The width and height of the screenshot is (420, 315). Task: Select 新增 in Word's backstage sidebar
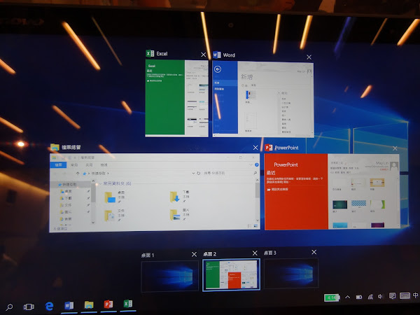pyautogui.click(x=225, y=83)
